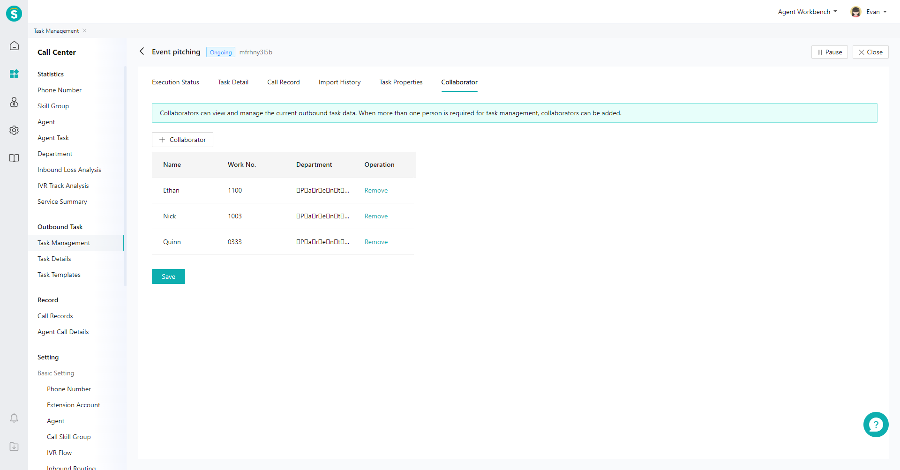Close the Task Management tab with its X
Screen dimensions: 900x470
tap(84, 30)
